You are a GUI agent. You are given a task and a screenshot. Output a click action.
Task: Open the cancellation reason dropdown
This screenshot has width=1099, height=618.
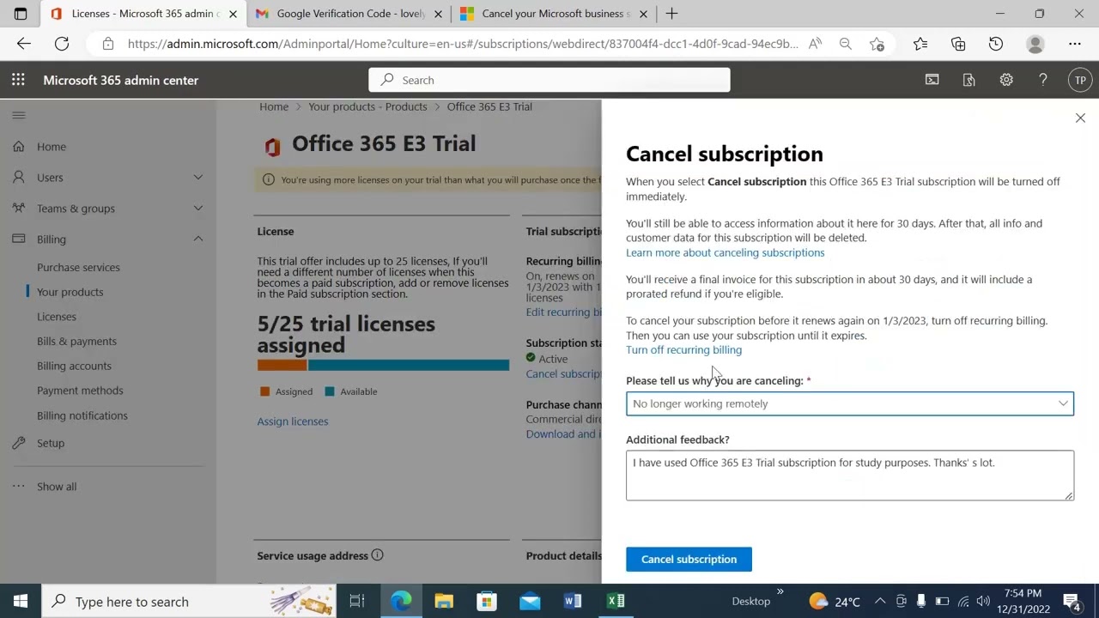[849, 403]
